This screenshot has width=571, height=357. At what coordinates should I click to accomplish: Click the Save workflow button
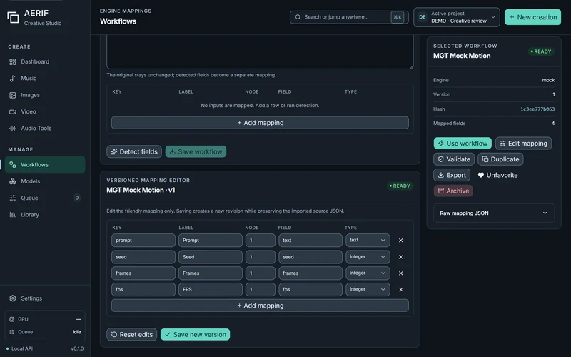pyautogui.click(x=196, y=151)
